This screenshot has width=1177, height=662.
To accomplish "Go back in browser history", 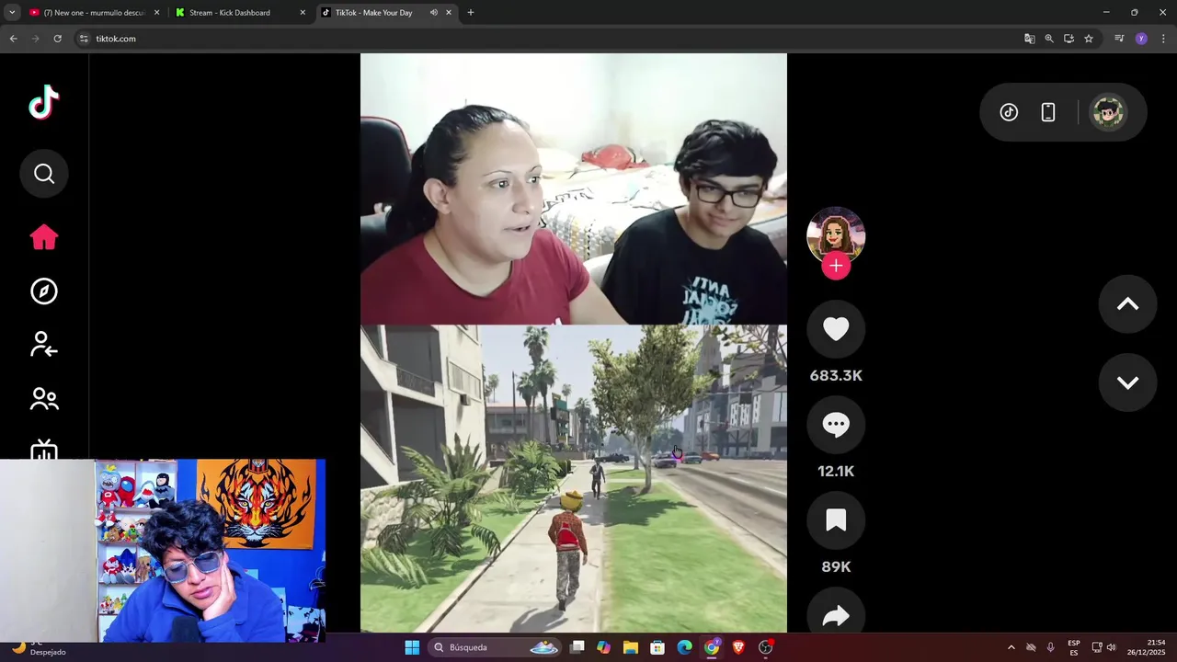I will click(13, 39).
